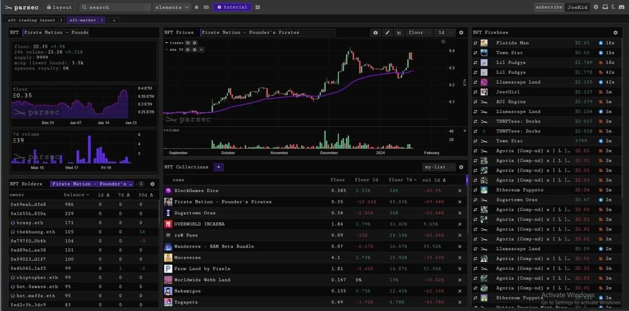Toggle ema 50 visibility eye
This screenshot has height=311, width=629.
[188, 49]
